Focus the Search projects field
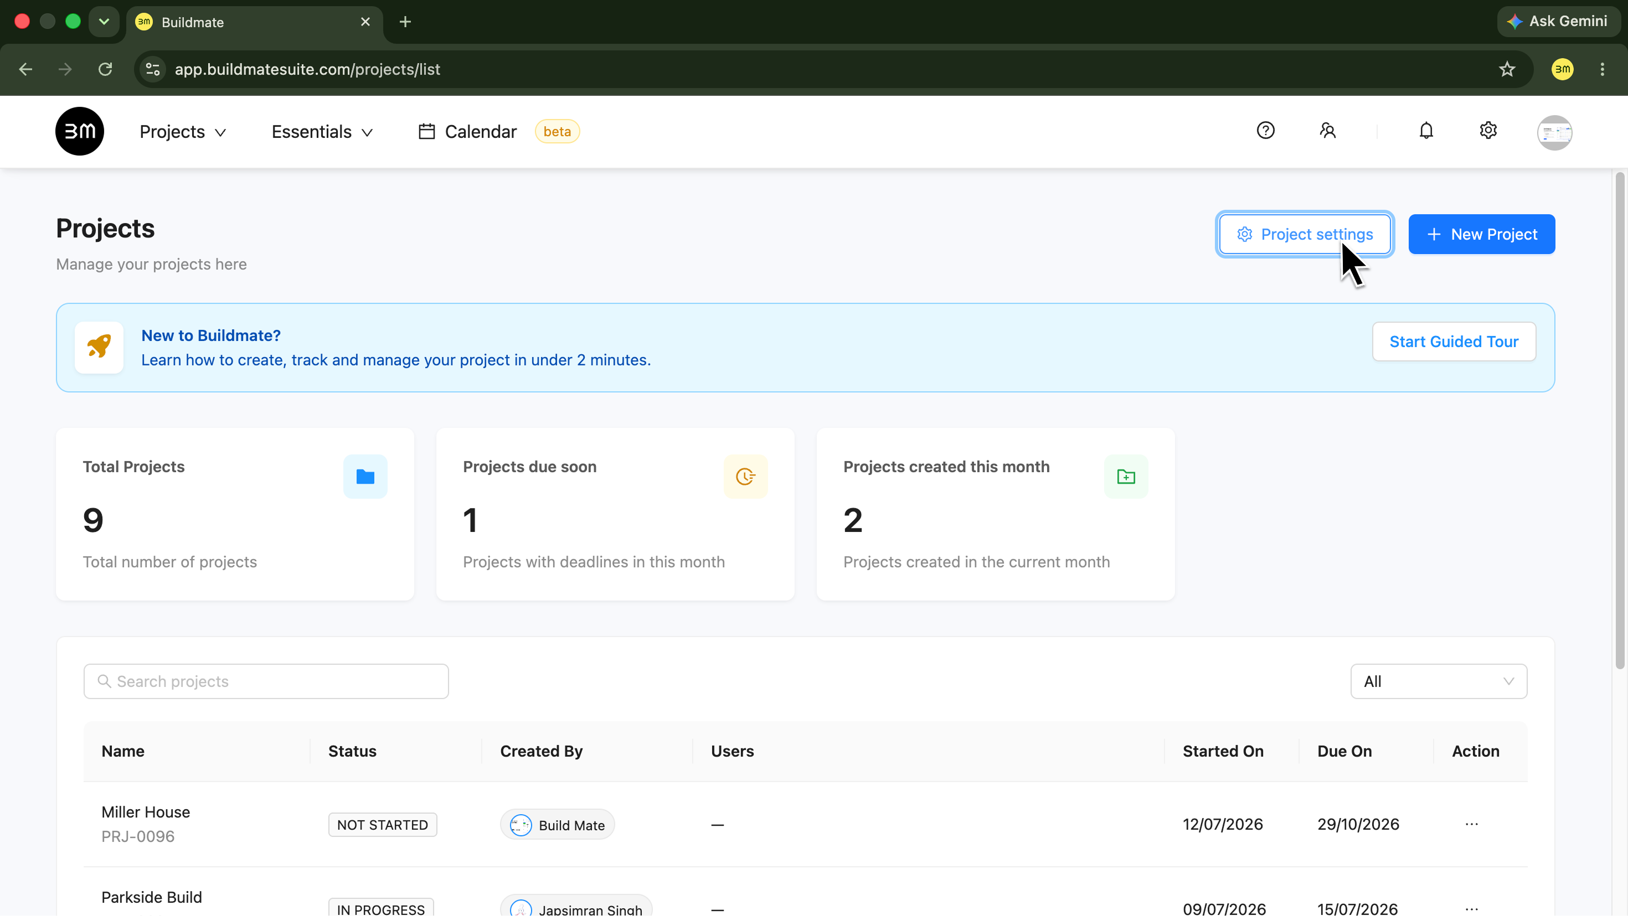The height and width of the screenshot is (916, 1628). click(266, 682)
